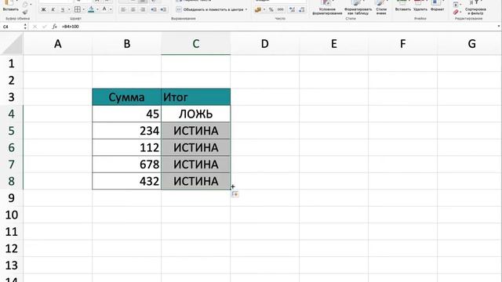Viewport: 502px width, 282px height.
Task: Open the Auto Fill Options icon
Action: (x=235, y=194)
